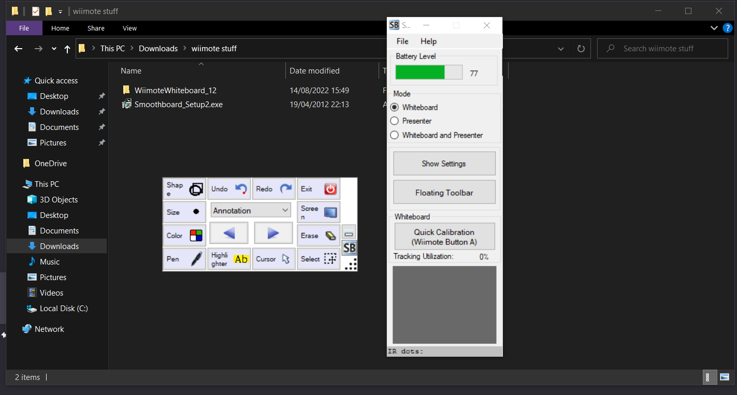Select the Highlighter tool
The height and width of the screenshot is (395, 737).
click(229, 259)
